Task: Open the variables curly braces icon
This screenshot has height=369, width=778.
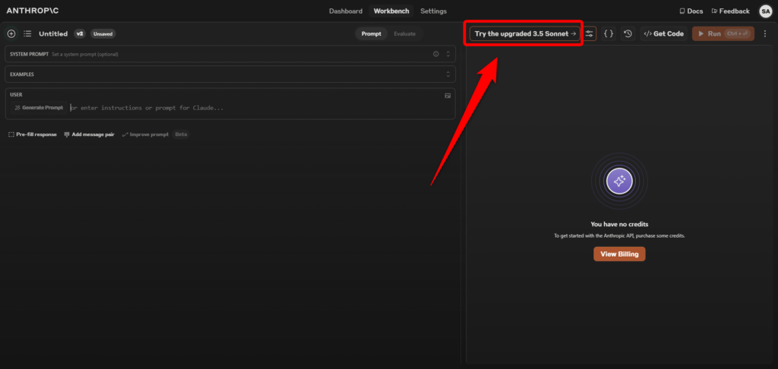Action: pos(609,33)
